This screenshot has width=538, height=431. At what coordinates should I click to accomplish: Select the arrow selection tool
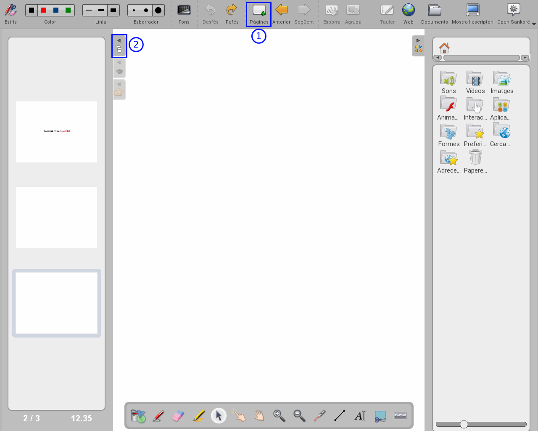point(219,416)
